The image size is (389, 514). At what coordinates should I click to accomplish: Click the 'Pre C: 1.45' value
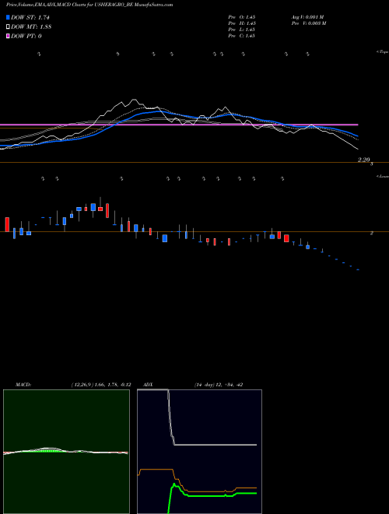tap(242, 36)
